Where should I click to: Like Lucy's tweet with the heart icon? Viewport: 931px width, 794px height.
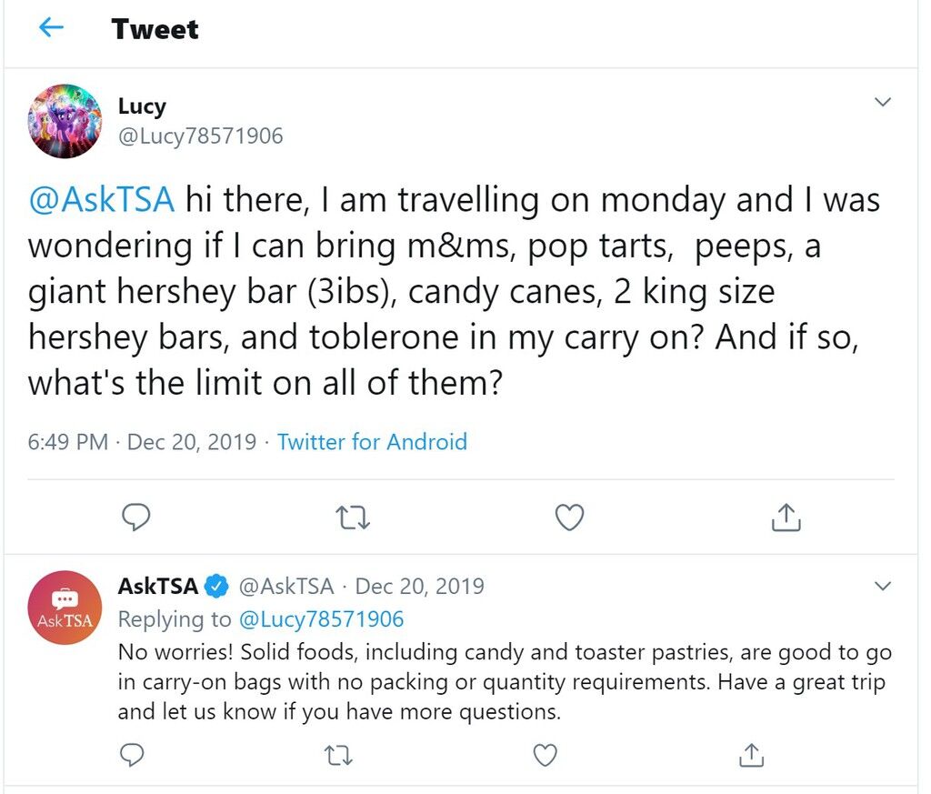[569, 518]
